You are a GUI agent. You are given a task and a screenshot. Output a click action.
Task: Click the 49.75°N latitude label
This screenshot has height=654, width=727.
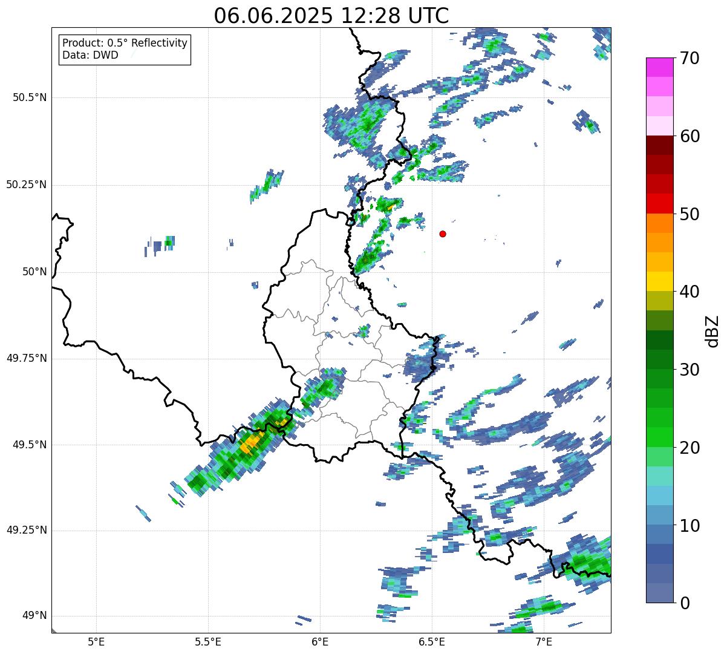27,358
